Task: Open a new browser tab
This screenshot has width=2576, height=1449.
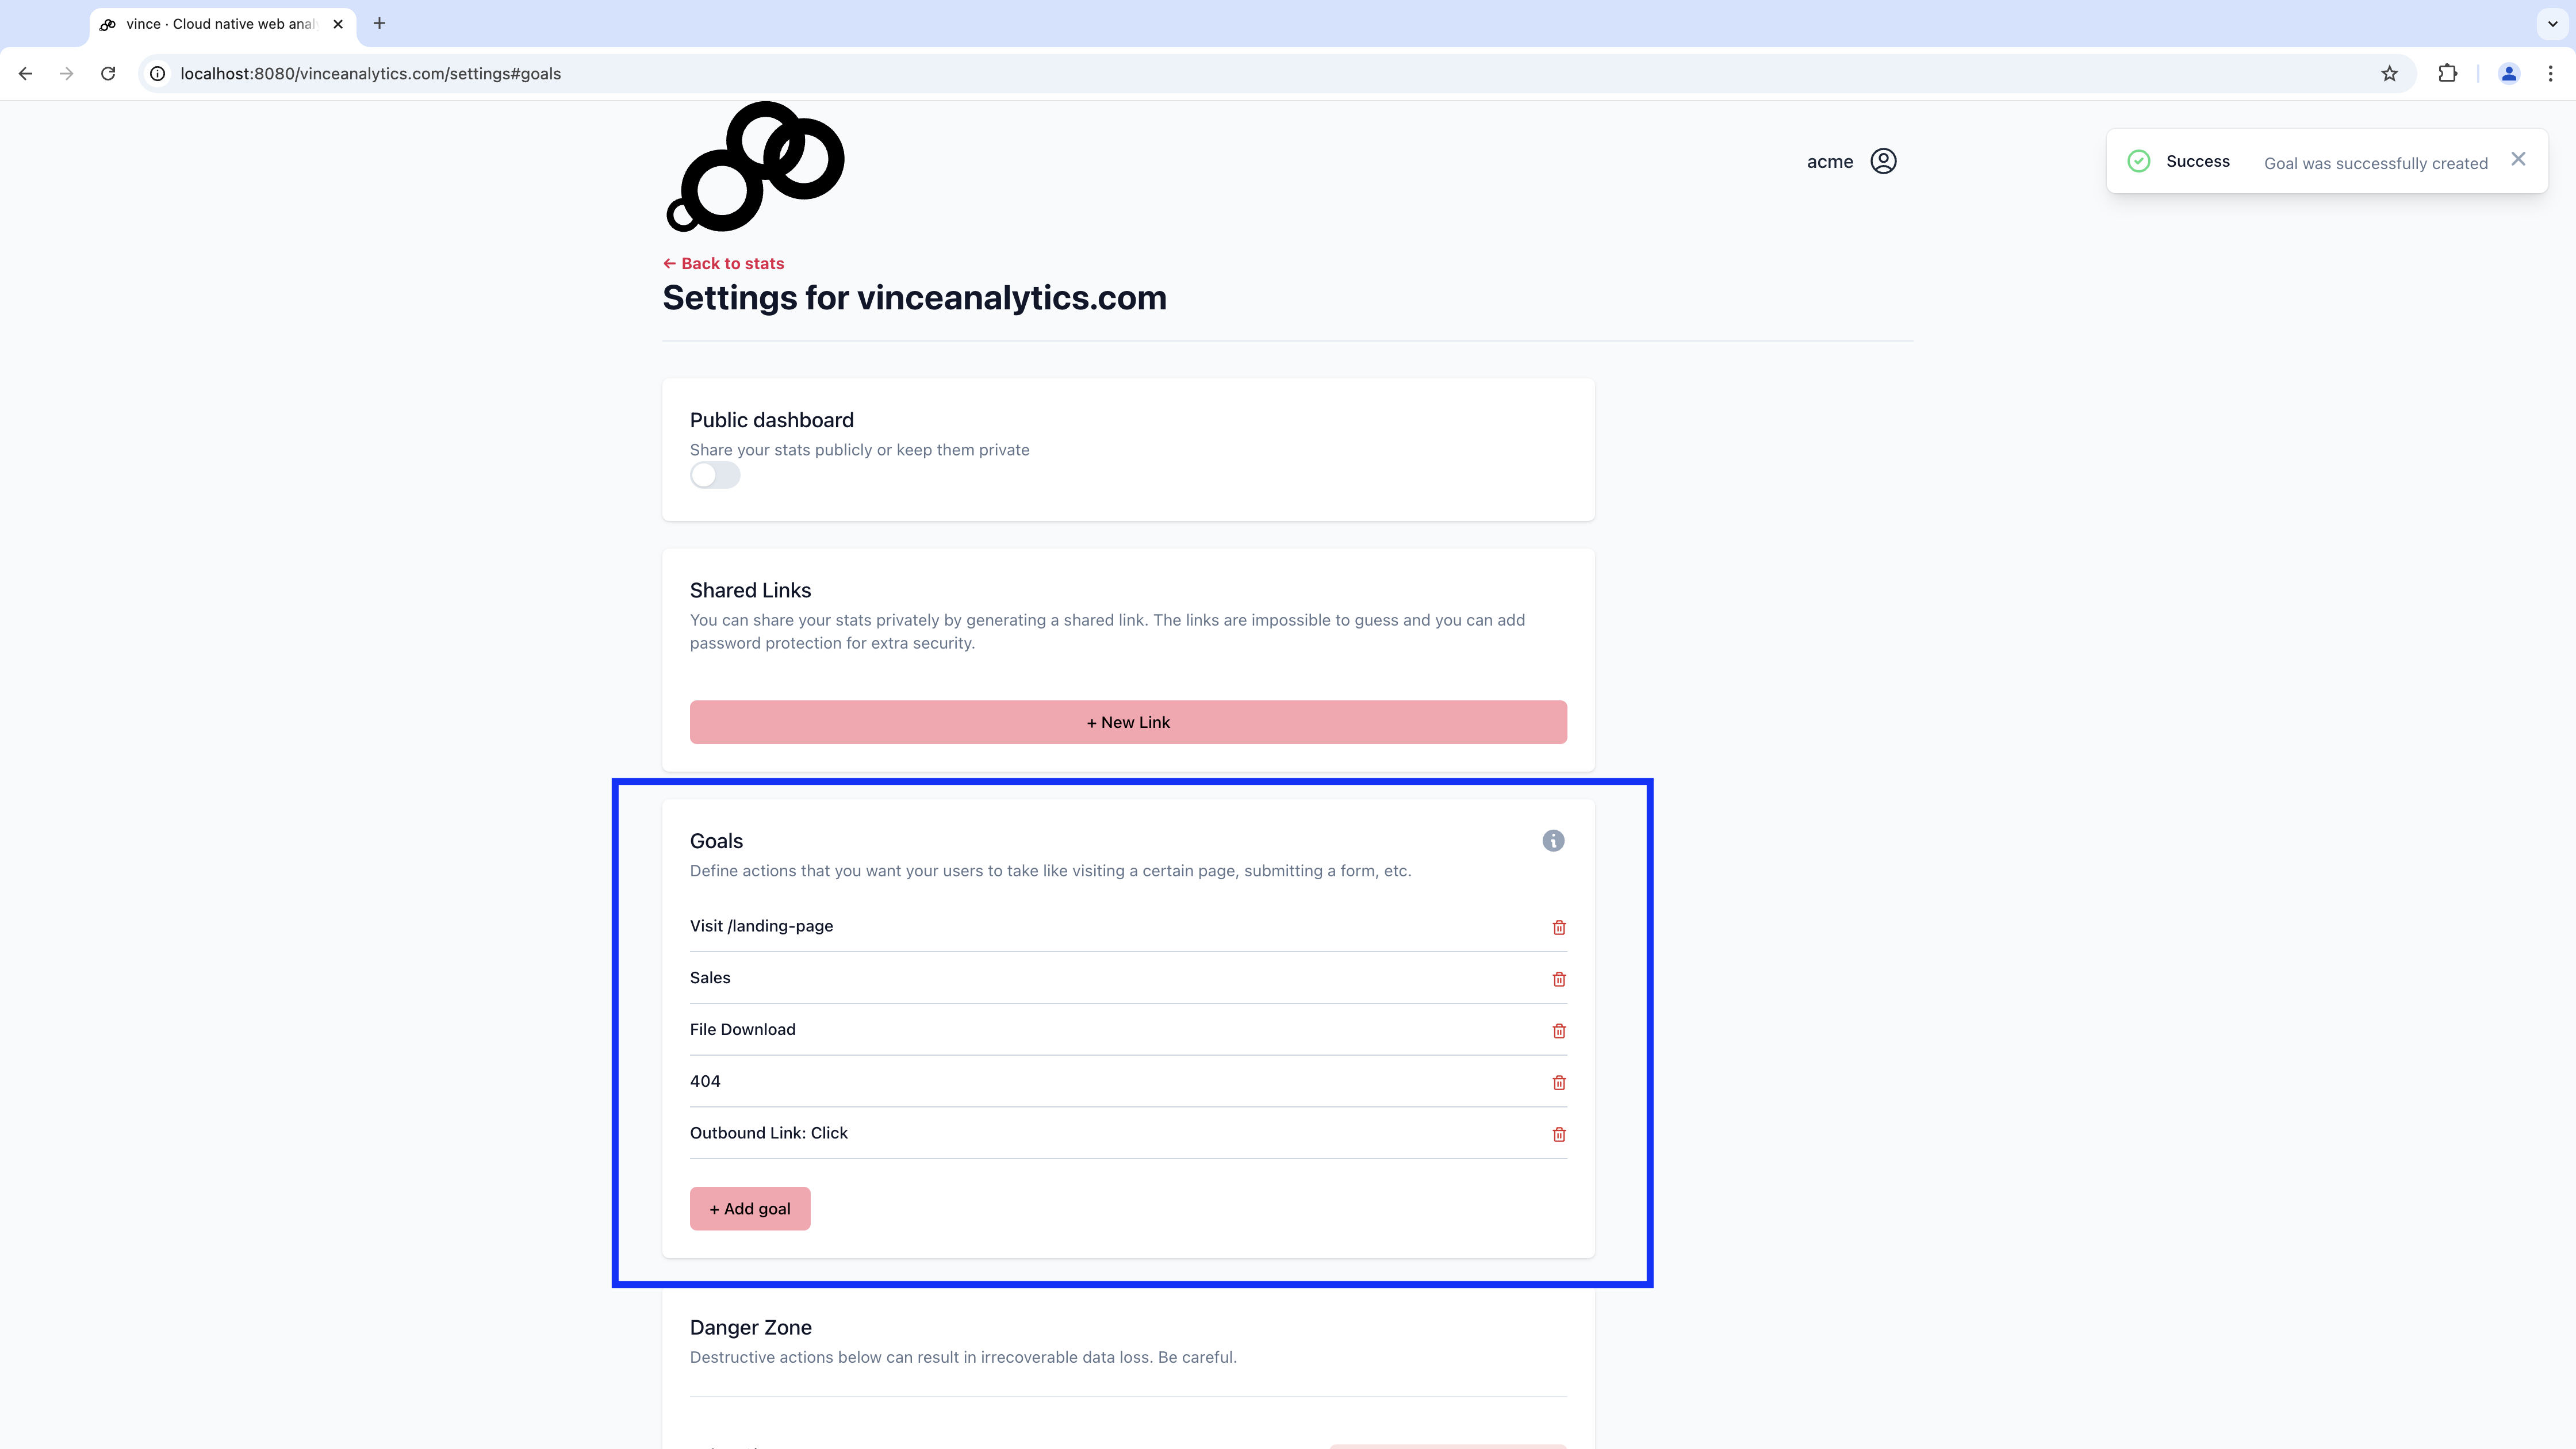Action: [378, 24]
